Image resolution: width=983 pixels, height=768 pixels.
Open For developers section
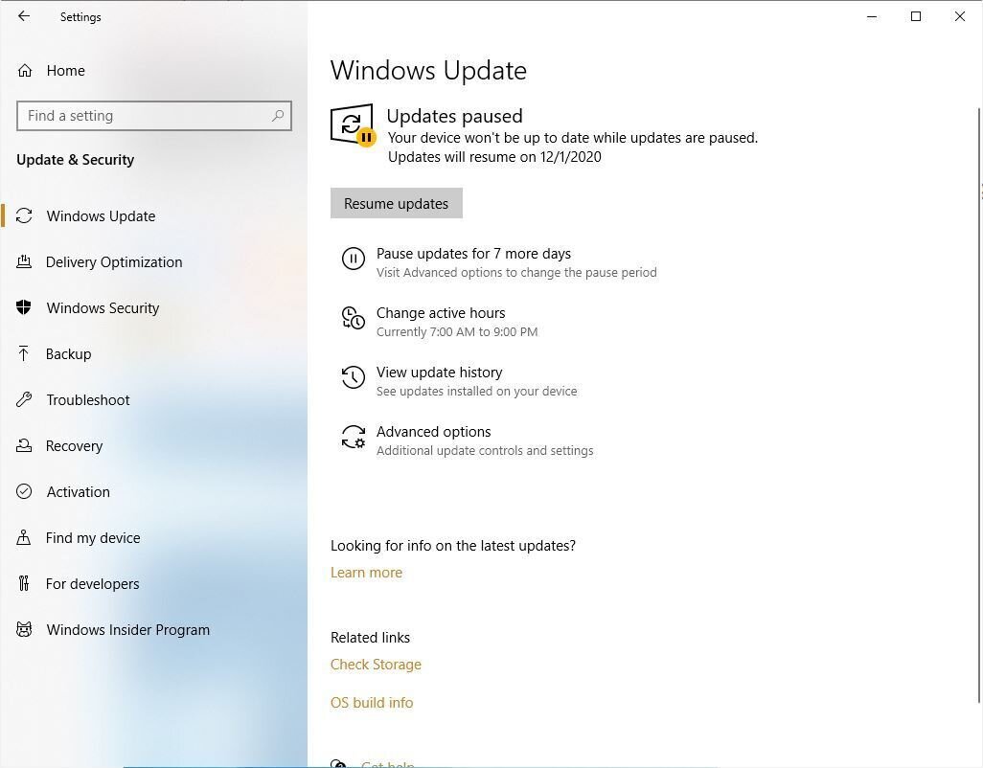(92, 583)
